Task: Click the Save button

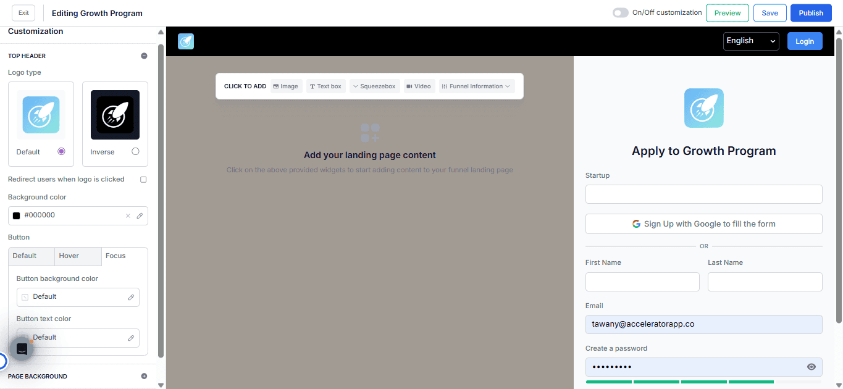Action: 770,13
